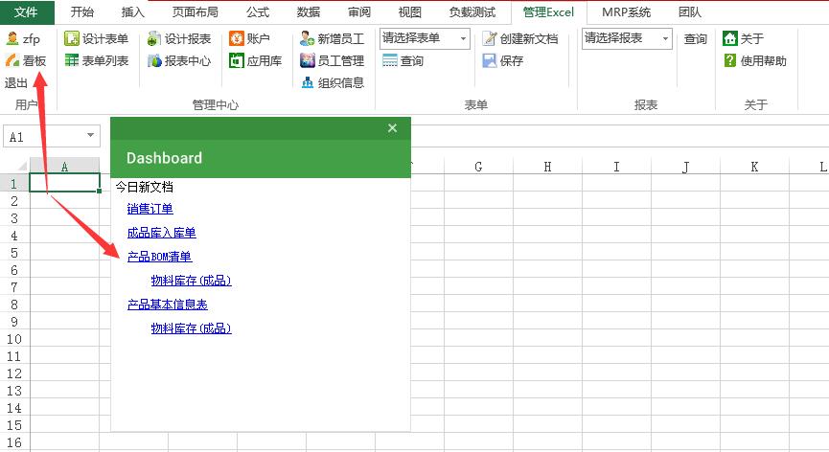Screen dimensions: 829x452
Task: Expand the 请选择报表 dropdown
Action: 665,39
